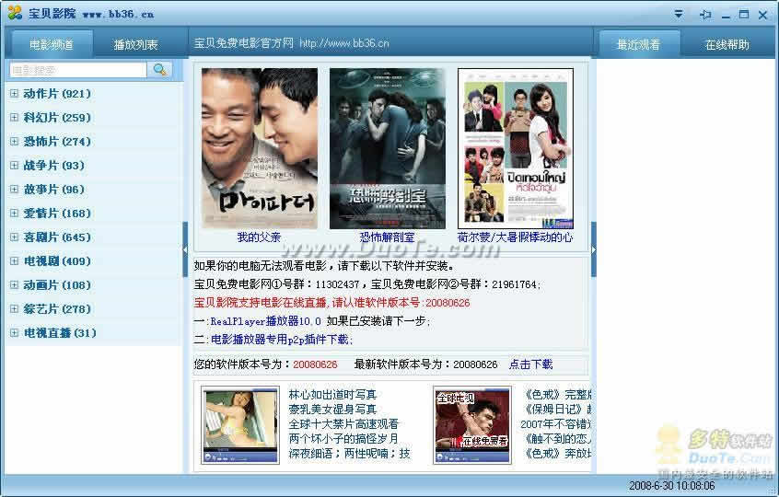Switch to the 播放列表 tab
This screenshot has height=497, width=779.
pos(135,44)
